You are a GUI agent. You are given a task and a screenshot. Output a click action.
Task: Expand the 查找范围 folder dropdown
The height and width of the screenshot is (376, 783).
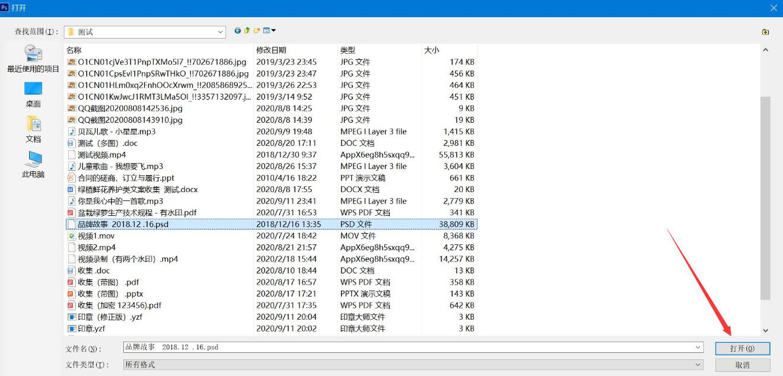221,32
